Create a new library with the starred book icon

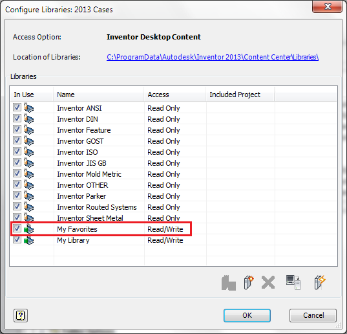click(x=249, y=282)
